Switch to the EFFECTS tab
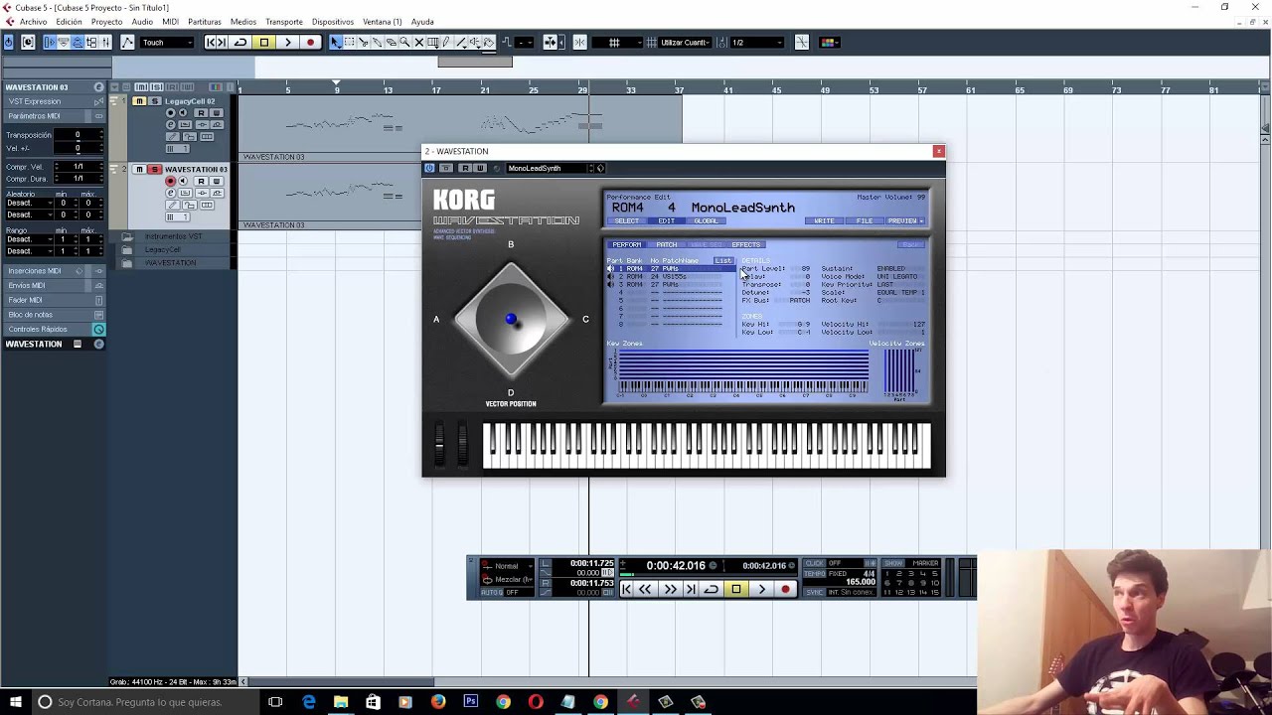The height and width of the screenshot is (715, 1272). click(x=746, y=244)
